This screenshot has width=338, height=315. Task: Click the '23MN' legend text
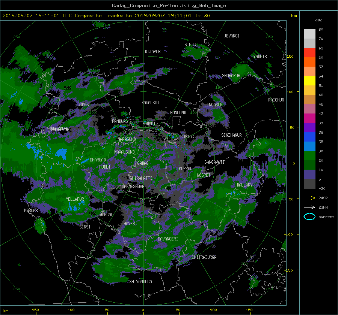pyautogui.click(x=323, y=208)
